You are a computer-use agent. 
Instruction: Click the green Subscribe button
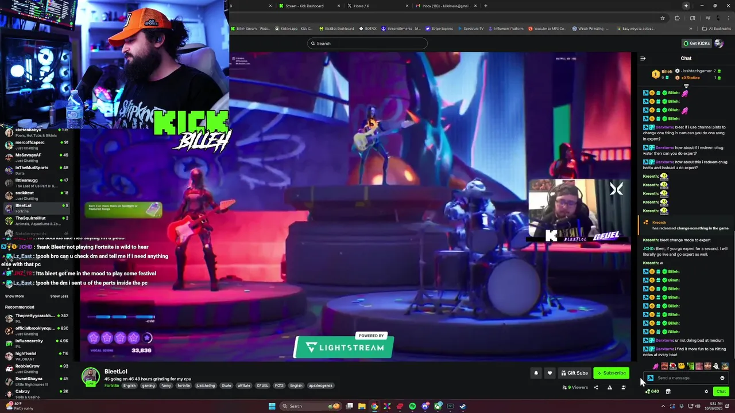click(611, 373)
